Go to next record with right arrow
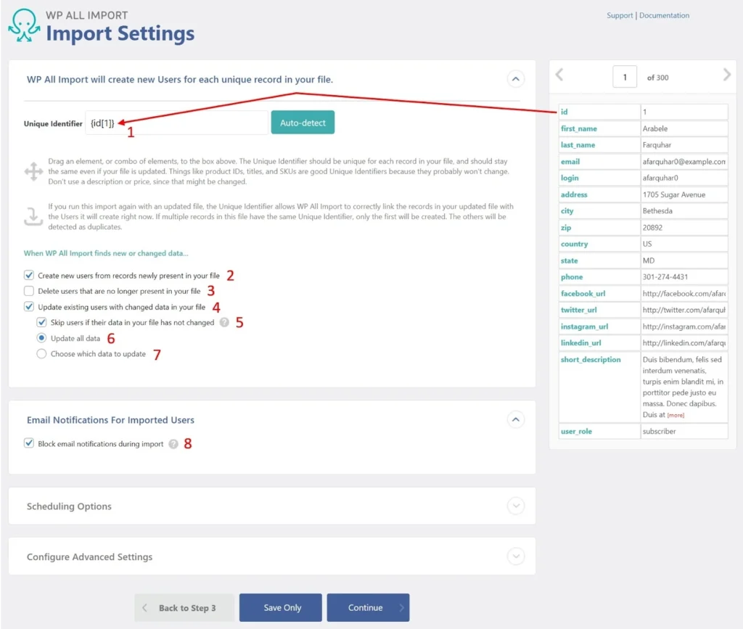 [x=727, y=75]
